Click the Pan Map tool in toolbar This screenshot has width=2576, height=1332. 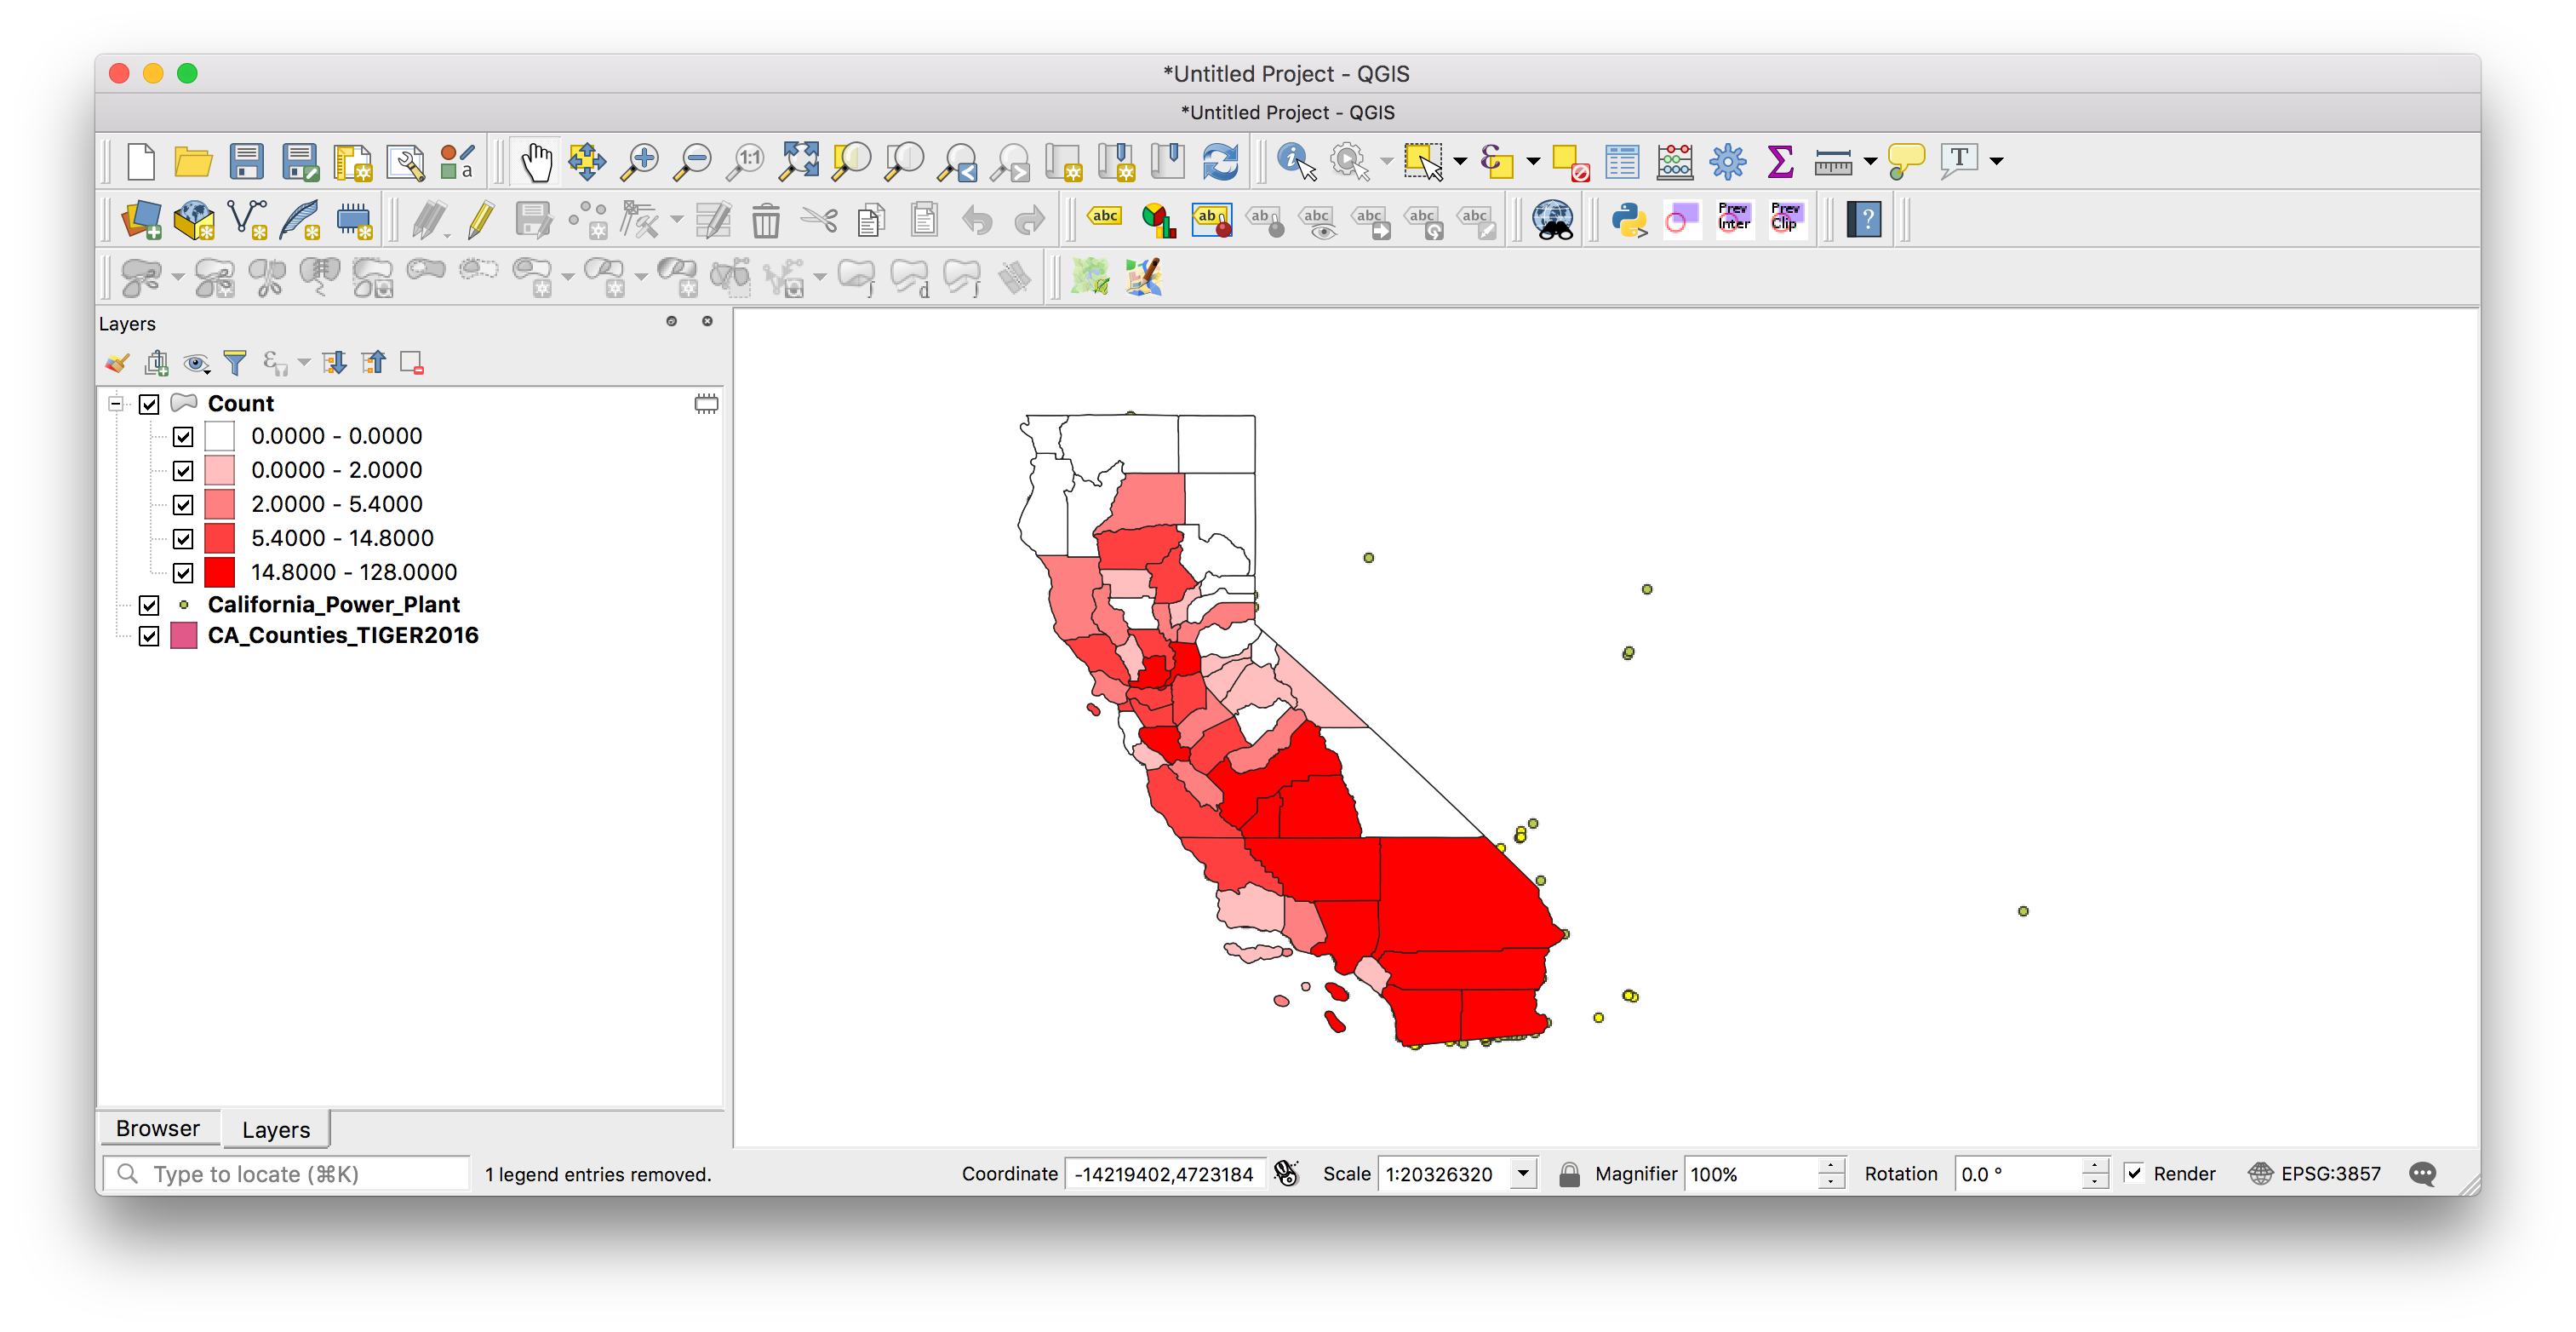[x=535, y=162]
